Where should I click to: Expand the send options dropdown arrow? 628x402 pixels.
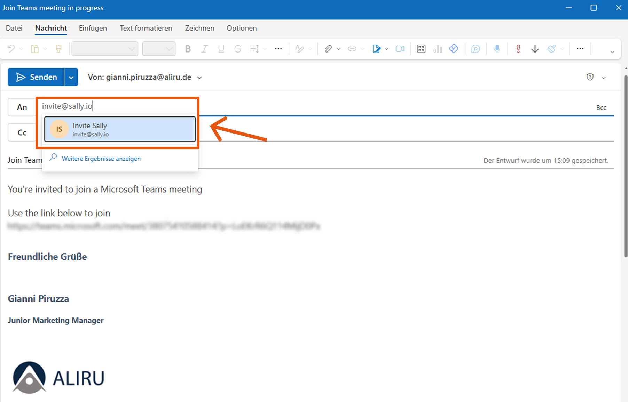tap(71, 77)
